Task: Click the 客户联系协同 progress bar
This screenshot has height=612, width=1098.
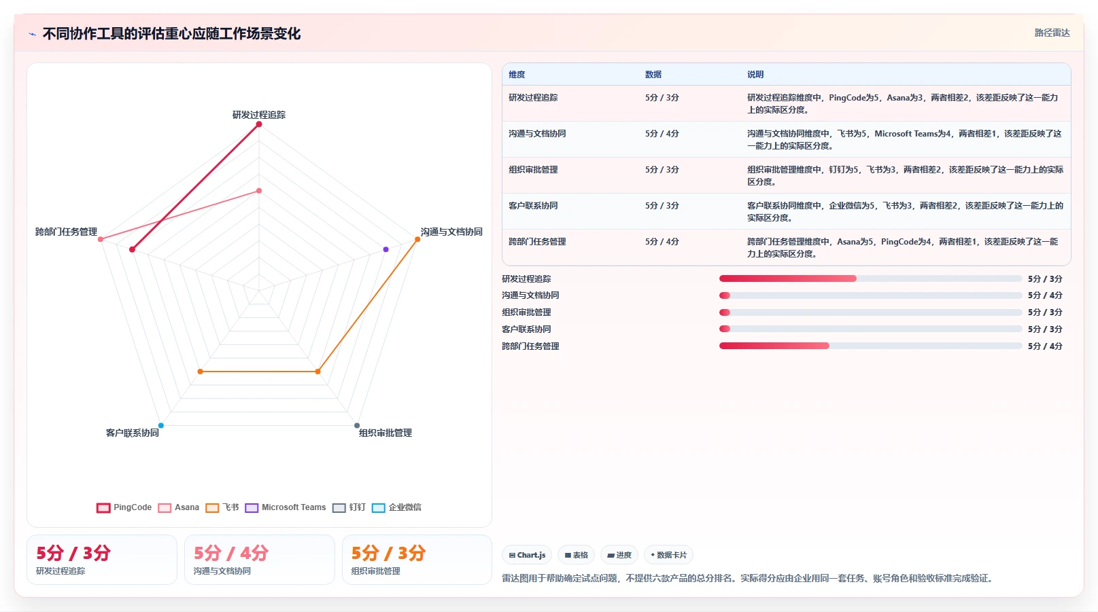Action: [870, 329]
